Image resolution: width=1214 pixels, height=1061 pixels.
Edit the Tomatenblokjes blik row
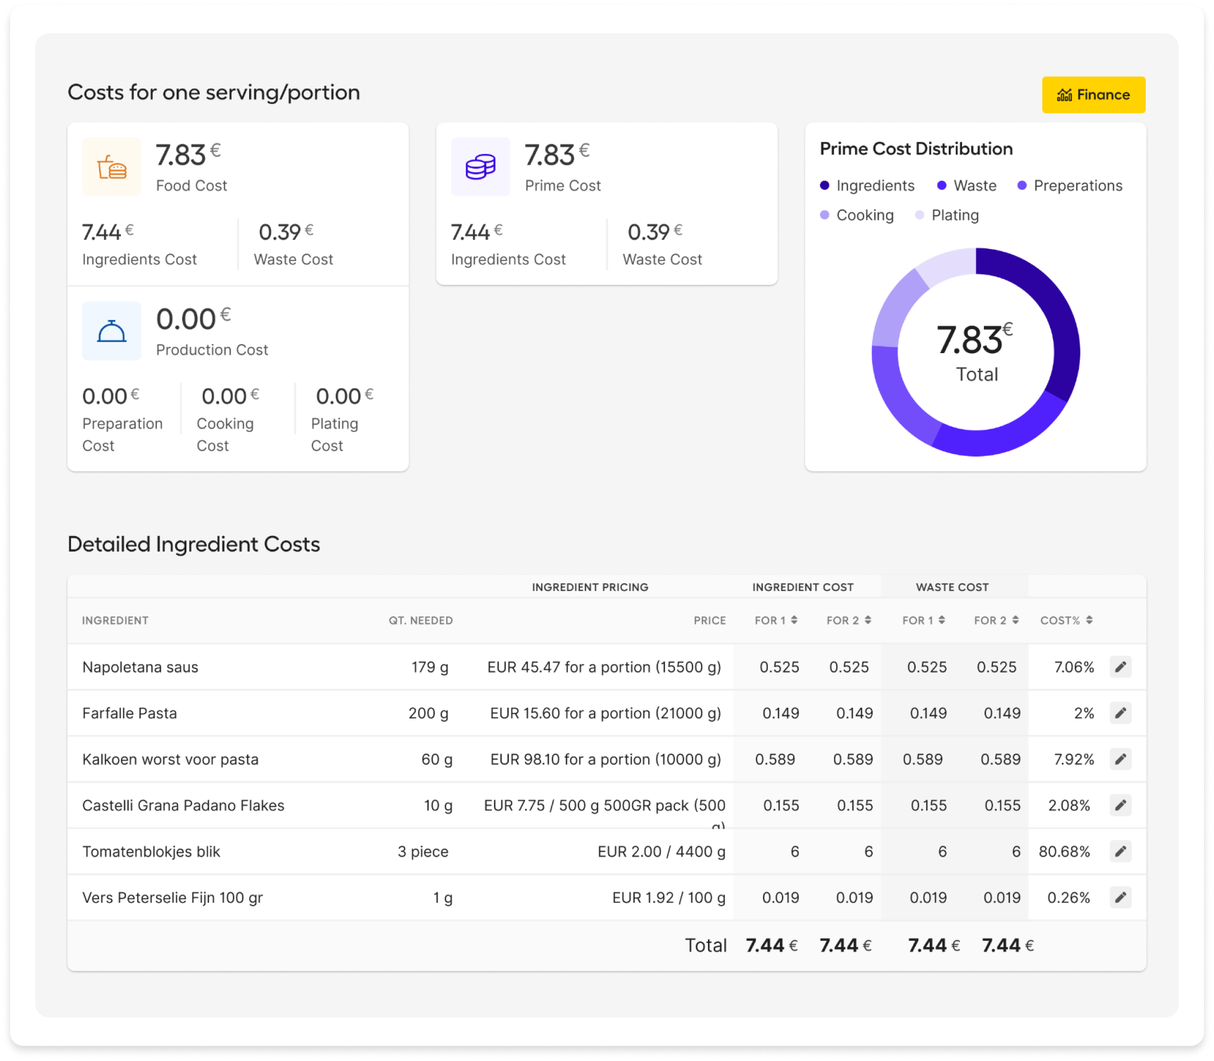click(1121, 852)
